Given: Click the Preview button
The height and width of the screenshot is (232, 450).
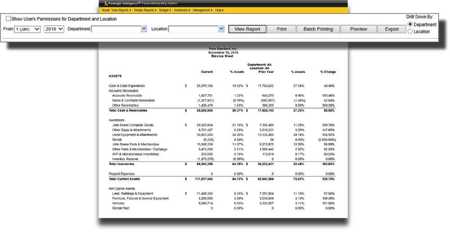Looking at the screenshot, I should point(359,29).
